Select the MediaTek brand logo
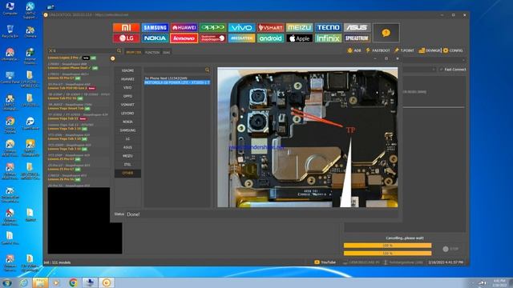This screenshot has width=513, height=288. tap(241, 38)
